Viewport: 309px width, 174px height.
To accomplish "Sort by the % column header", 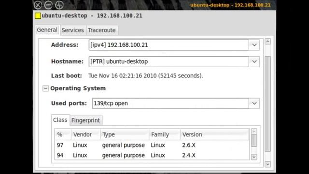I will [x=63, y=134].
